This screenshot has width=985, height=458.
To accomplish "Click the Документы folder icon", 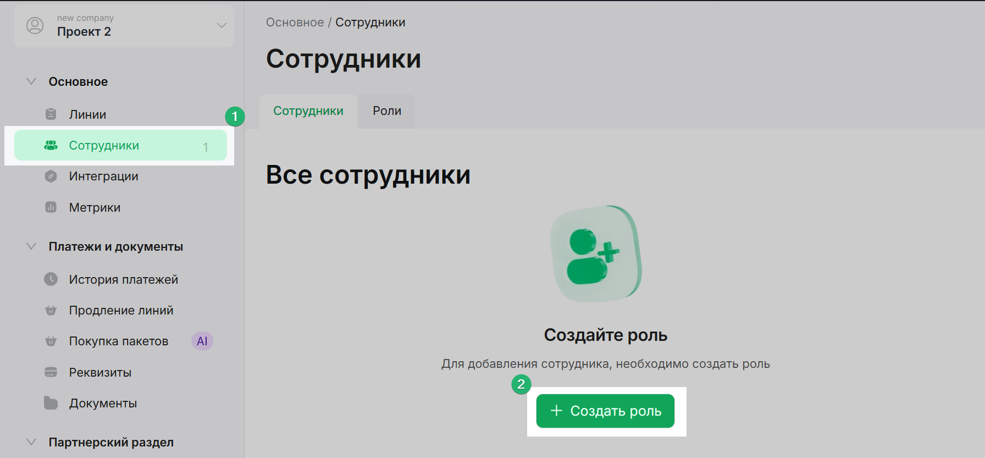I will 51,403.
